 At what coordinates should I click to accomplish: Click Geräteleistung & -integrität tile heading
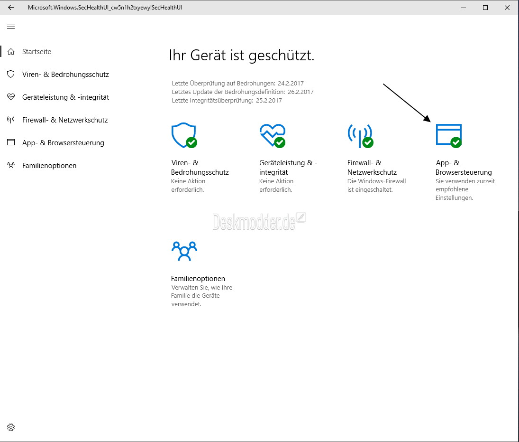[x=288, y=168]
